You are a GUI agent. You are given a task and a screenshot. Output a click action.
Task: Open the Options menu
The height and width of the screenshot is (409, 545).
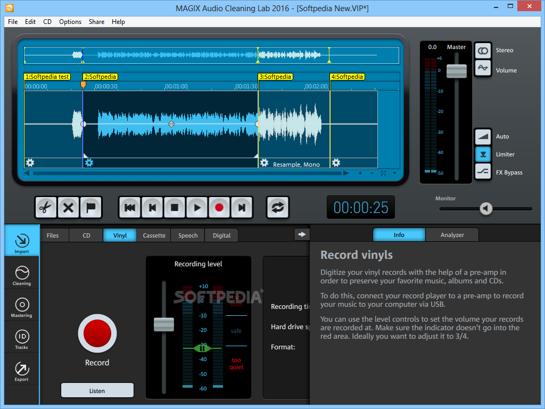[x=70, y=21]
